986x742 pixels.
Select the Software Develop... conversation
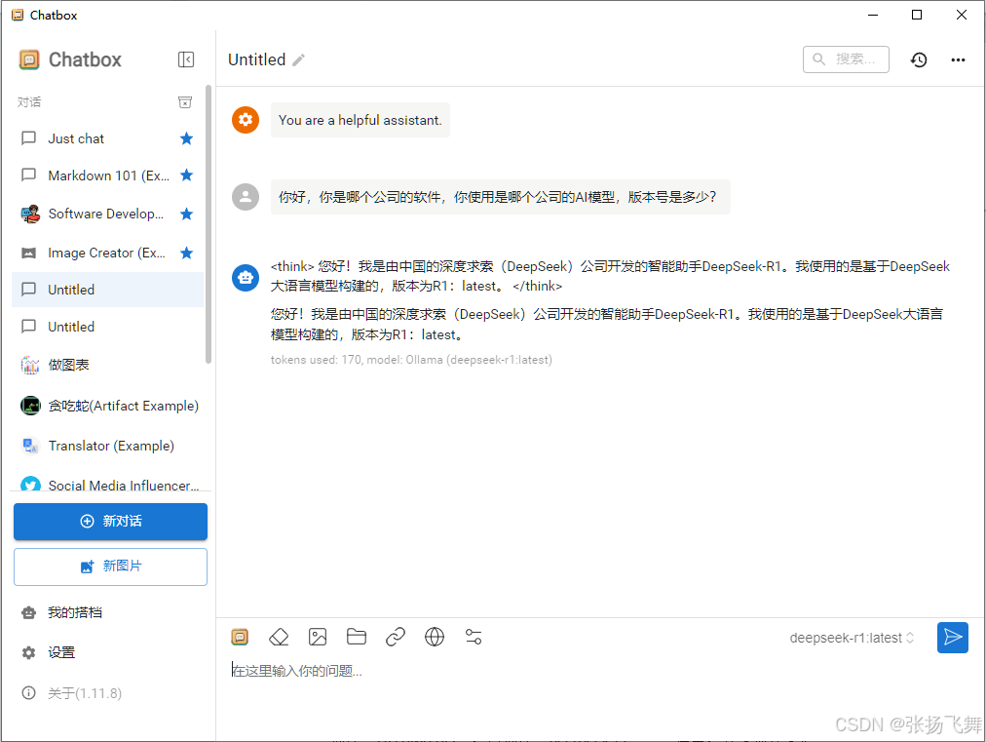click(107, 214)
